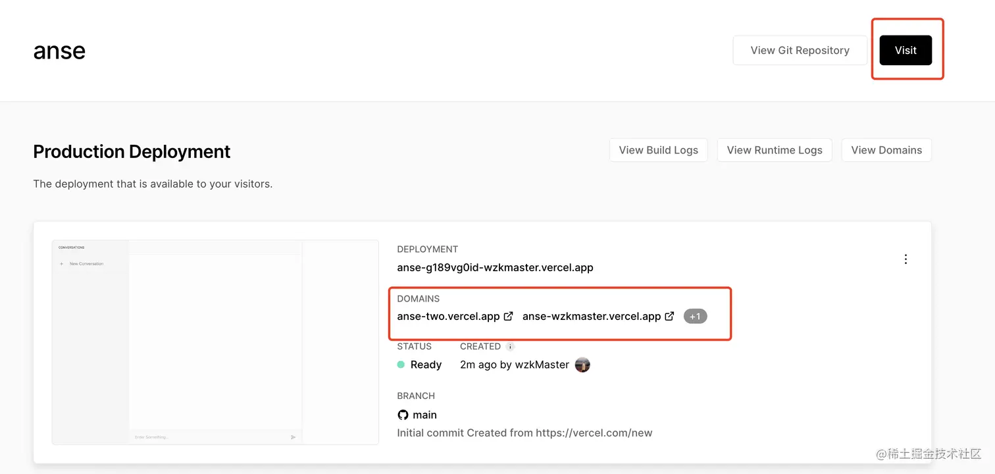995x474 pixels.
Task: Click the wzkMaster avatar image
Action: (x=582, y=365)
